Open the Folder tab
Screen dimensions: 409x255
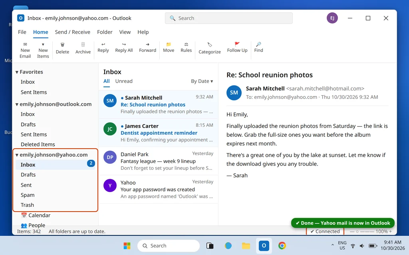coord(105,32)
